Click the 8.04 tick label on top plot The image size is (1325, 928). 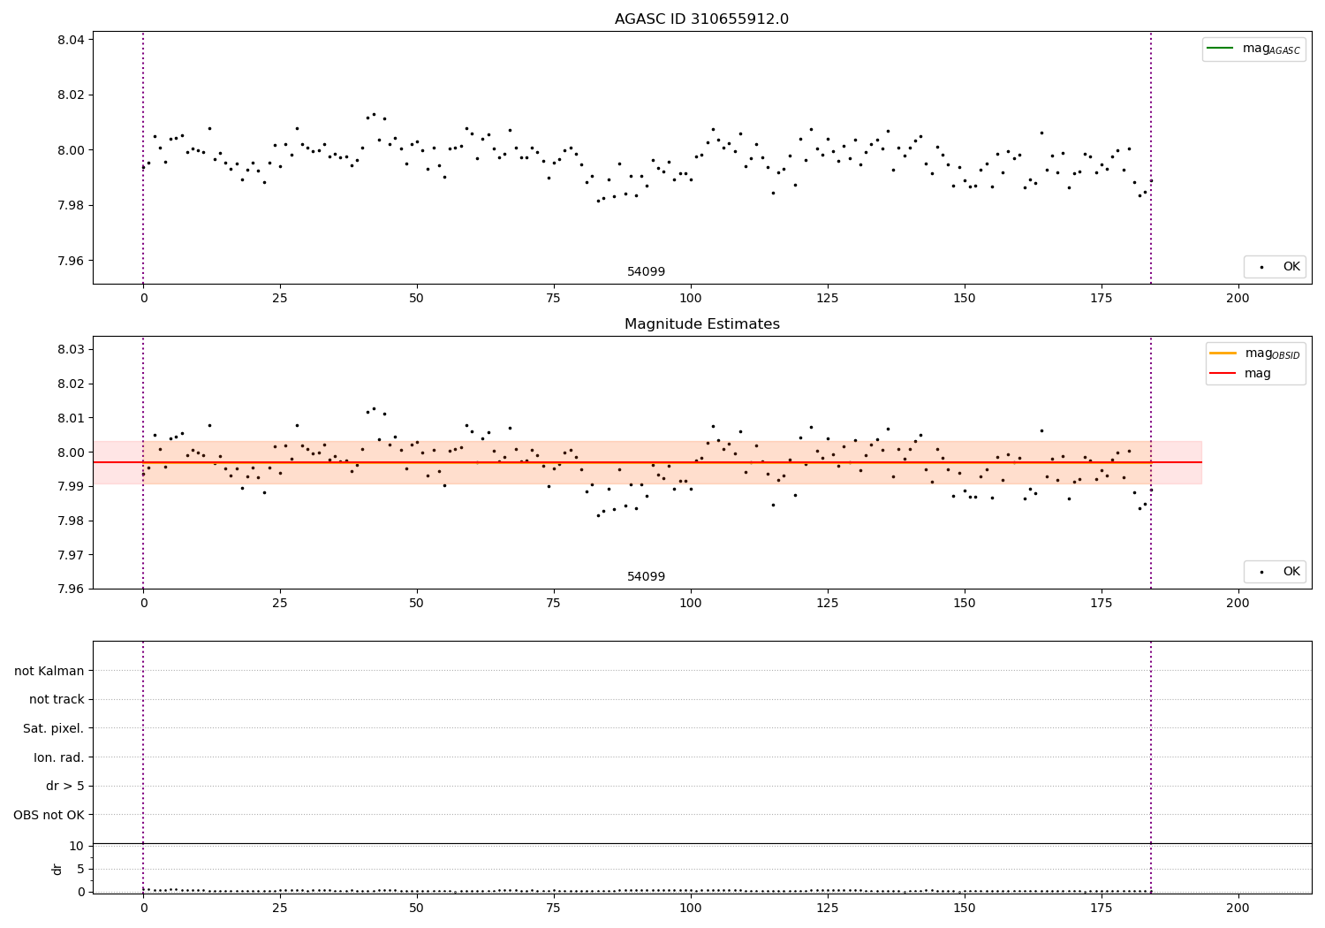72,40
